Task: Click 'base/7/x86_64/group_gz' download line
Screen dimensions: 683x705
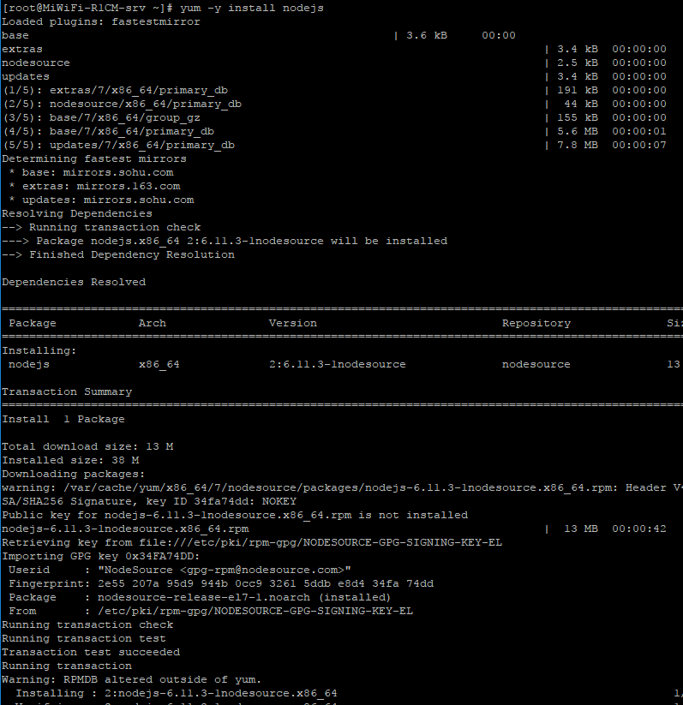Action: pyautogui.click(x=334, y=118)
